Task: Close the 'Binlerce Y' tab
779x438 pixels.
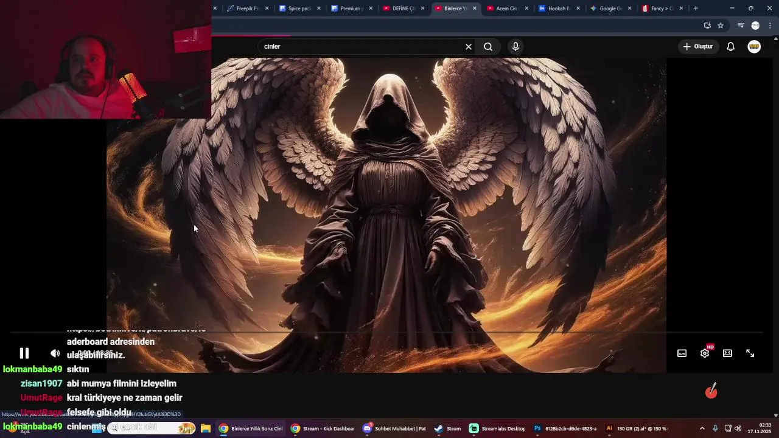Action: (475, 9)
